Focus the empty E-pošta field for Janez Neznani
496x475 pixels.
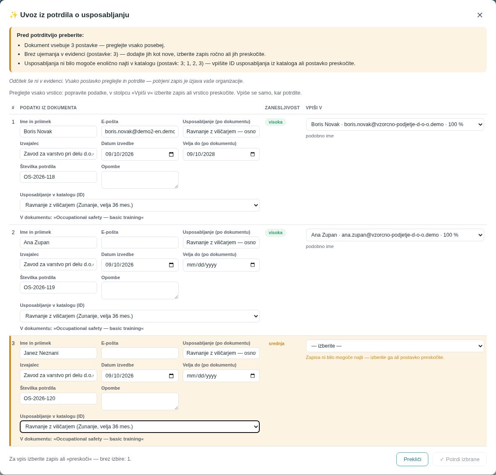click(140, 353)
